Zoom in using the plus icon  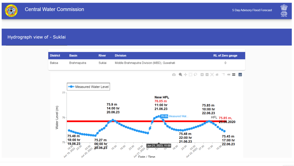click(x=202, y=75)
